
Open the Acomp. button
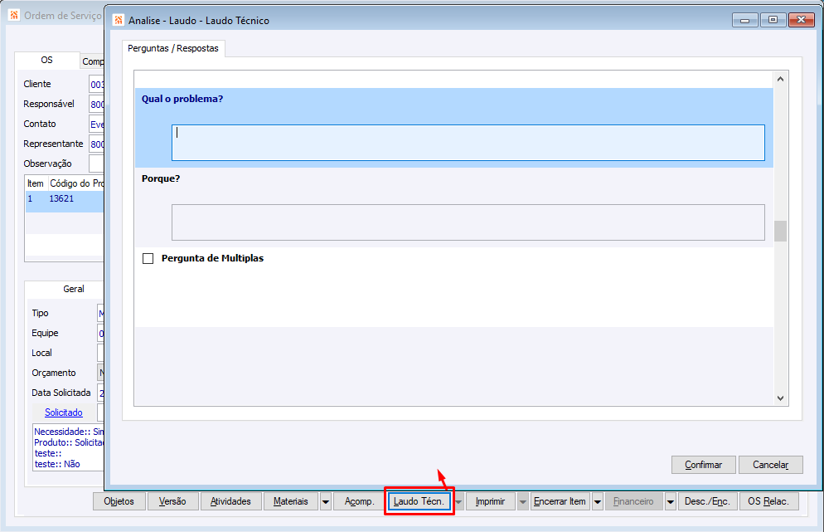[360, 501]
